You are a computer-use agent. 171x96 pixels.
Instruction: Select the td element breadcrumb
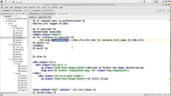[x=49, y=17]
